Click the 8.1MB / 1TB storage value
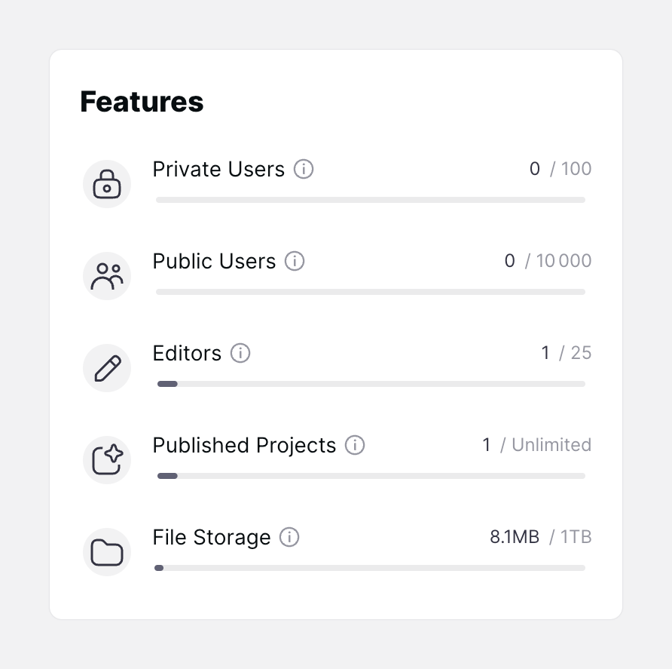 pos(540,536)
